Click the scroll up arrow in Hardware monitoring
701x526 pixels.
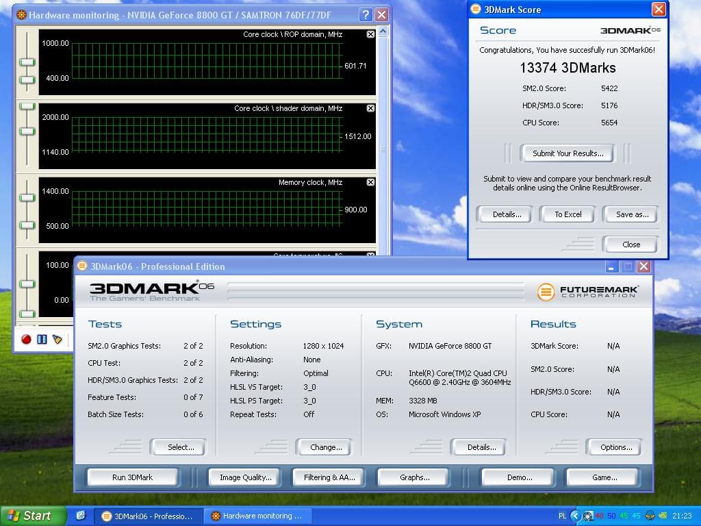383,32
